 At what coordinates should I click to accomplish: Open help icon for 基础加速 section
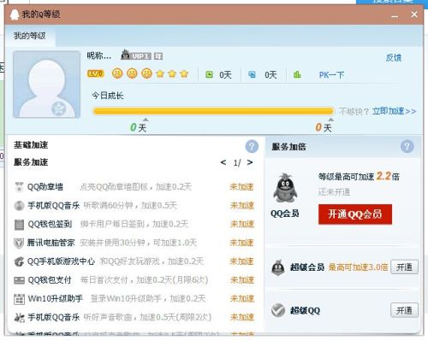252,147
